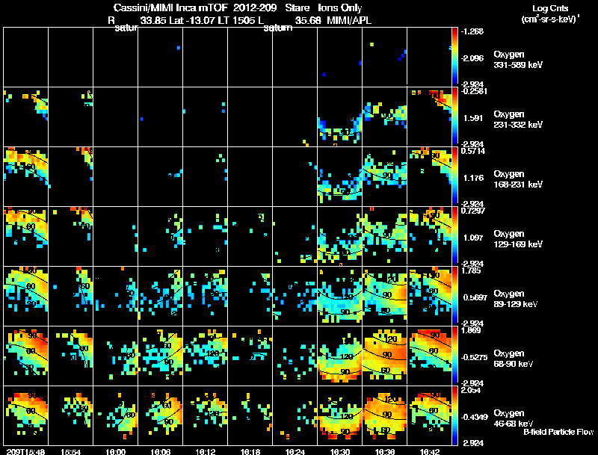
Task: Click the 231-332 keV panel at 16:42
Action: click(x=429, y=117)
